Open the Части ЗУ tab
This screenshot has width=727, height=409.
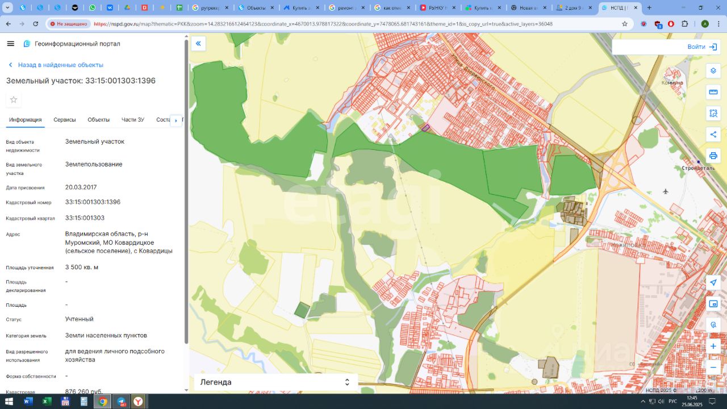point(132,120)
